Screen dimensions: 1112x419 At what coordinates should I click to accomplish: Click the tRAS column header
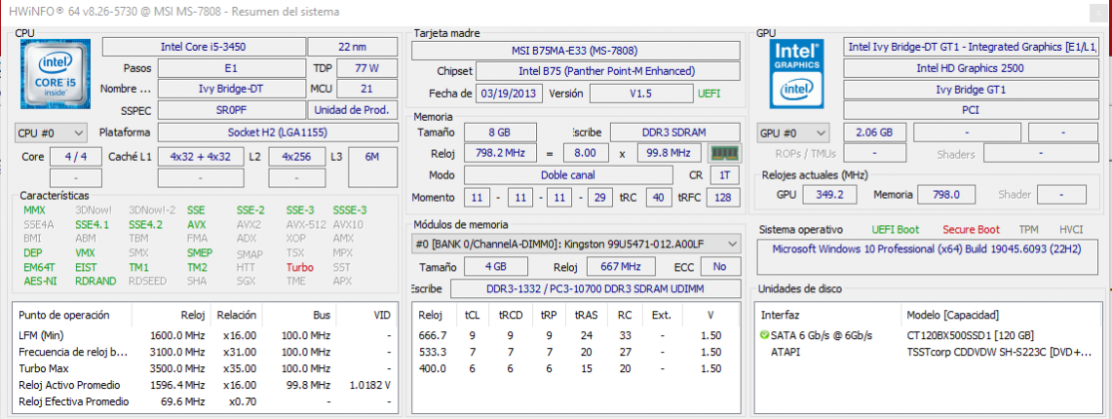click(x=586, y=315)
